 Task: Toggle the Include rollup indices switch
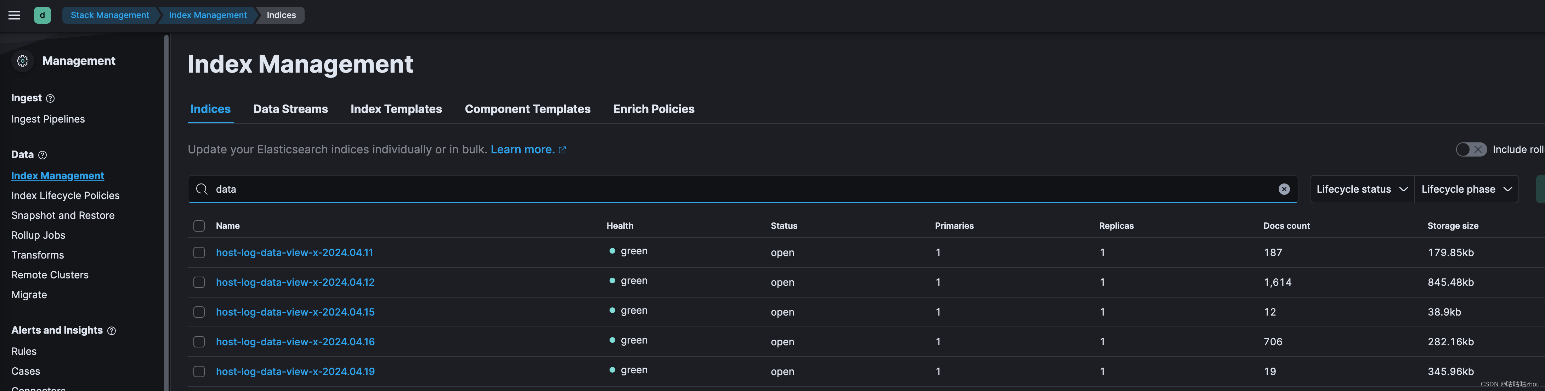click(x=1471, y=149)
